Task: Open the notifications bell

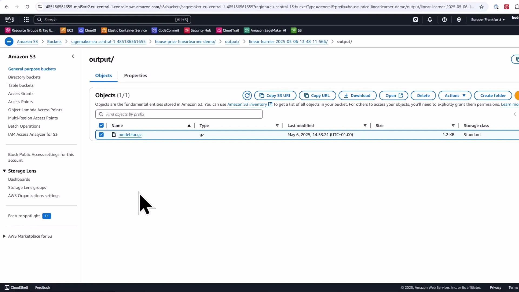Action: tap(430, 19)
